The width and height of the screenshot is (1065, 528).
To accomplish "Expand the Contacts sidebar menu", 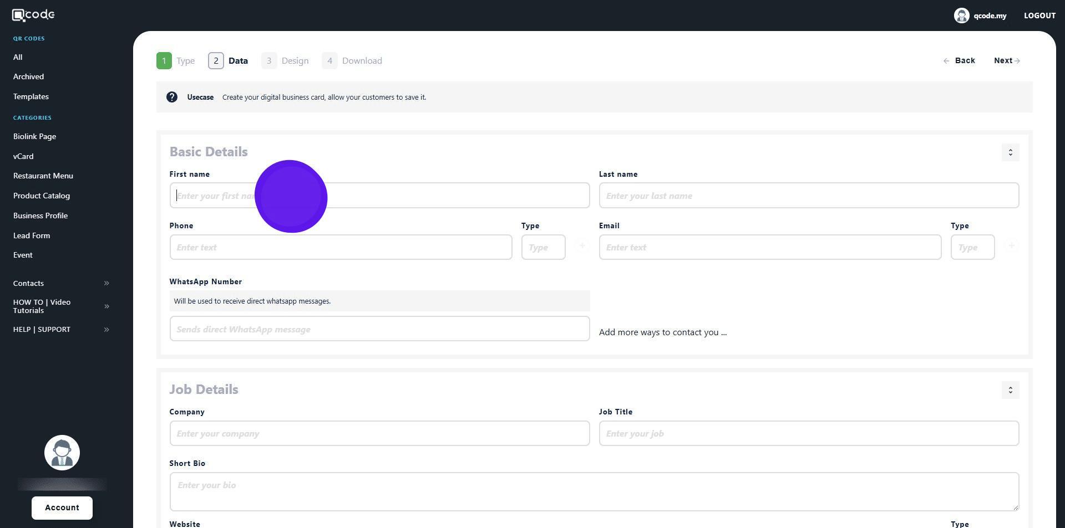I will click(x=106, y=283).
